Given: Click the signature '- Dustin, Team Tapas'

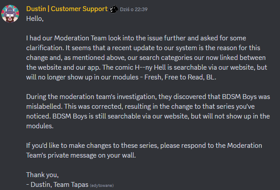Looking at the screenshot, I should (57, 183).
